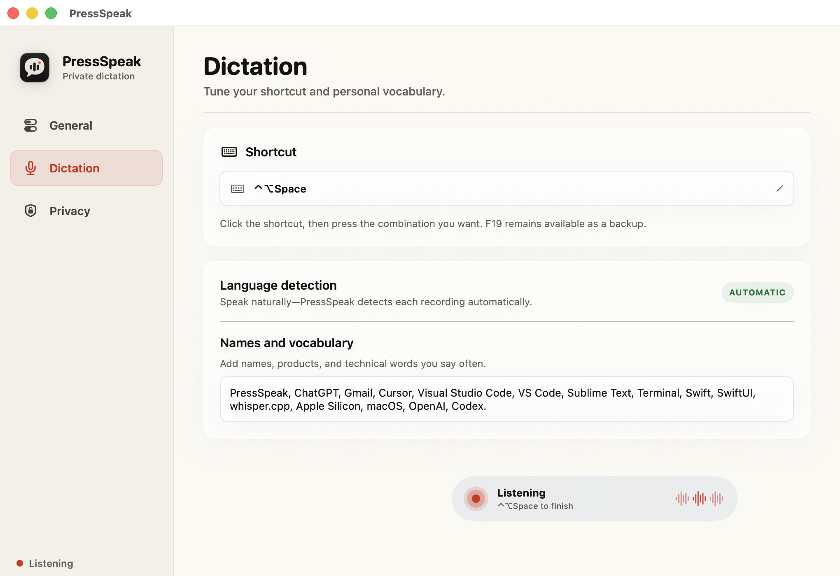840x576 pixels.
Task: Click the keyboard icon next to Shortcut heading
Action: (229, 152)
